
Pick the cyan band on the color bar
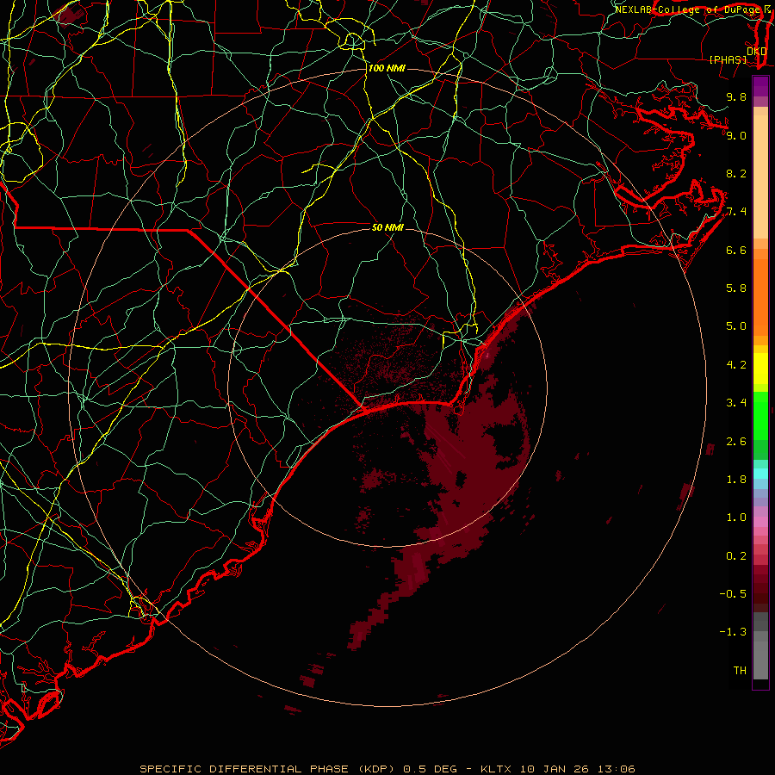(x=760, y=474)
